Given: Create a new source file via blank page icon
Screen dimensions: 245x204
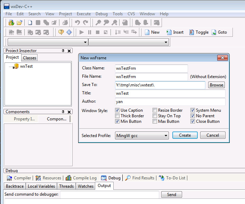Looking at the screenshot, I should (30, 23).
